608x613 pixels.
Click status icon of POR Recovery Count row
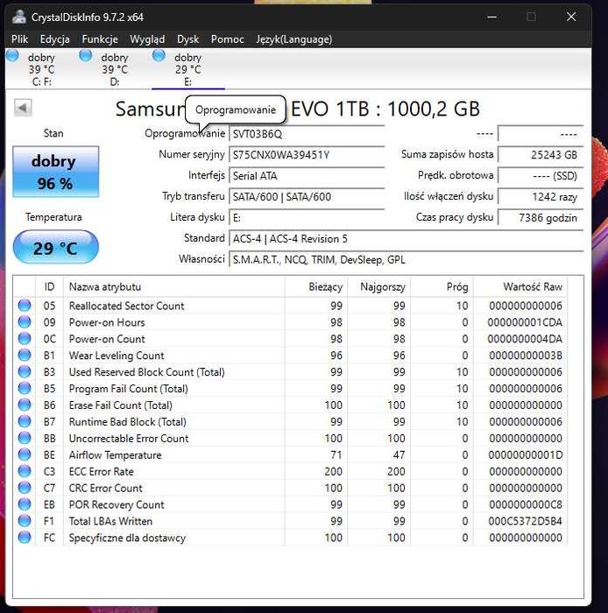point(25,504)
